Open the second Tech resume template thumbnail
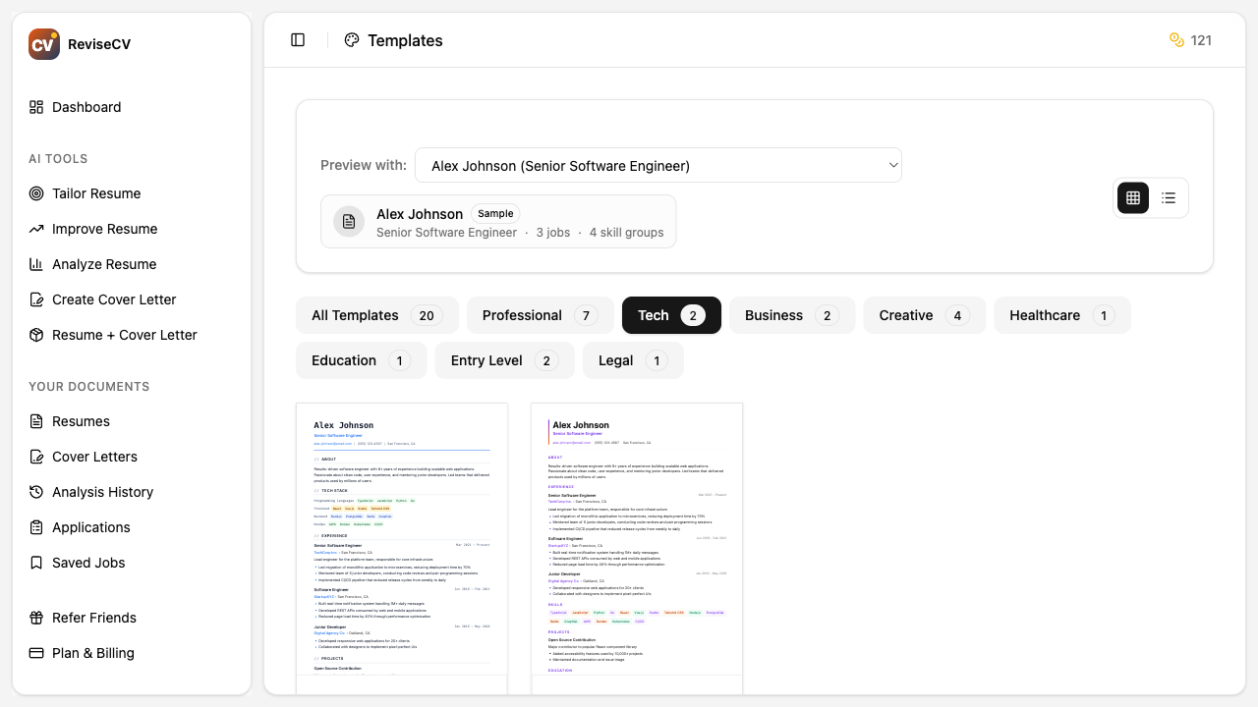Viewport: 1258px width, 707px height. click(636, 545)
